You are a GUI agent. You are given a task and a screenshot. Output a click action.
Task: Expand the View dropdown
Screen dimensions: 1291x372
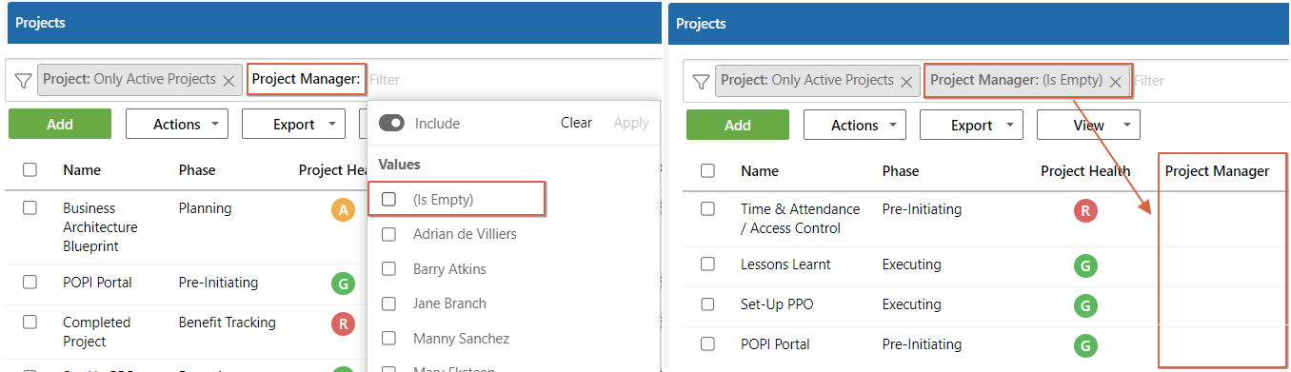(1088, 125)
